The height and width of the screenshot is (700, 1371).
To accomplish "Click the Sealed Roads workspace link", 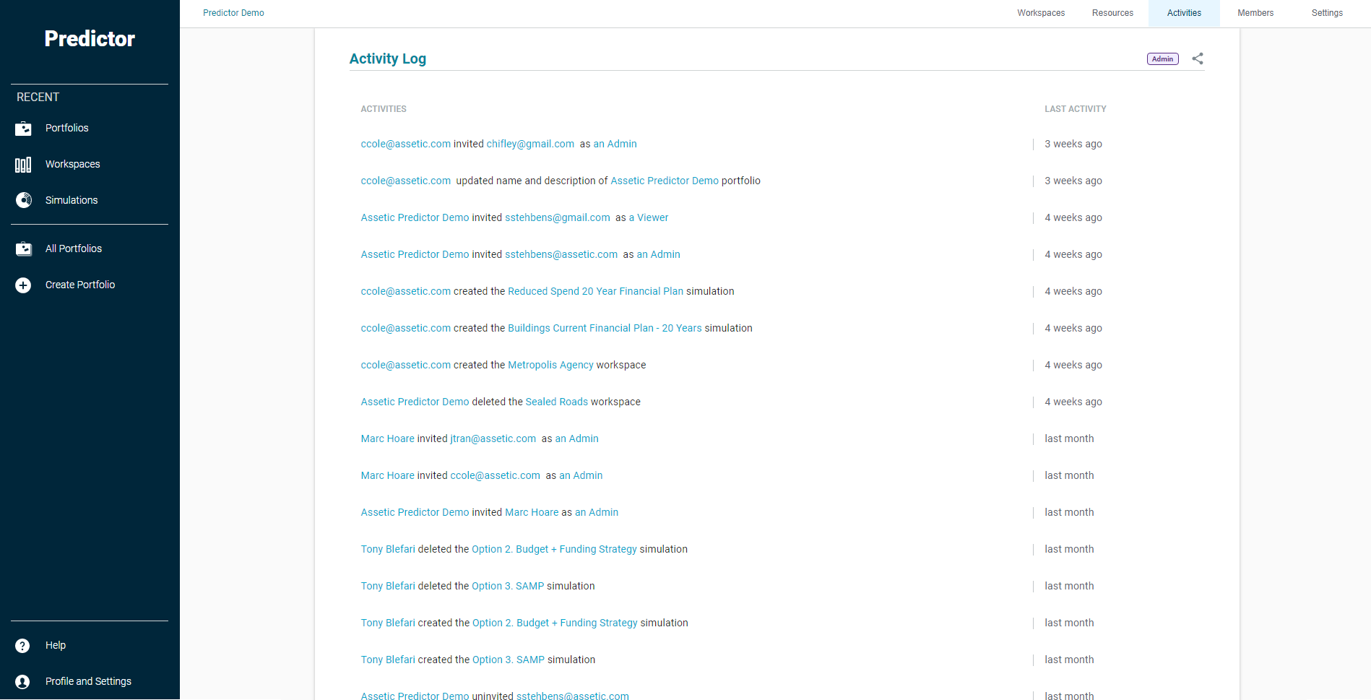I will coord(557,402).
